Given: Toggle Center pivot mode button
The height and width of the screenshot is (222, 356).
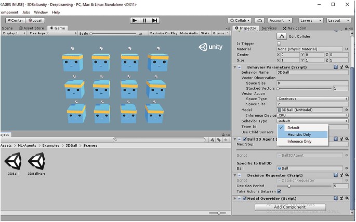Looking at the screenshot, I should pos(15,20).
